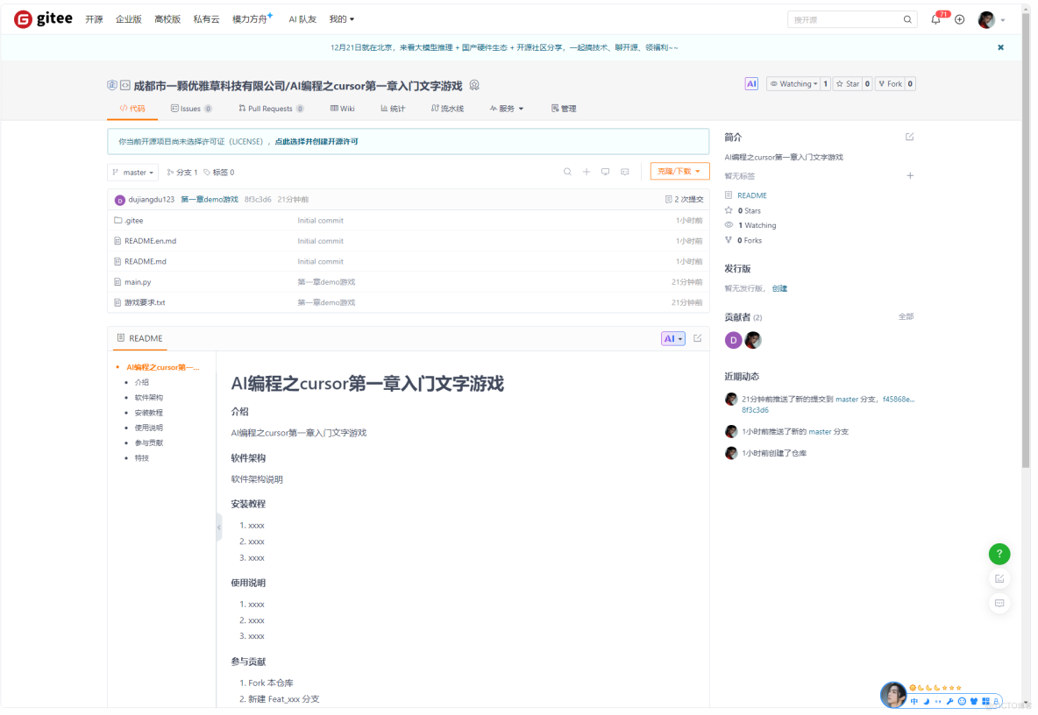This screenshot has height=715, width=1038.
Task: Click the web IDE monitor icon
Action: pos(605,172)
